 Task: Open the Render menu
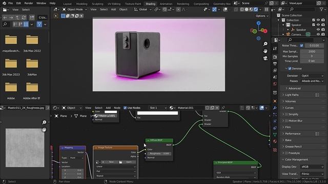pyautogui.click(x=29, y=3)
